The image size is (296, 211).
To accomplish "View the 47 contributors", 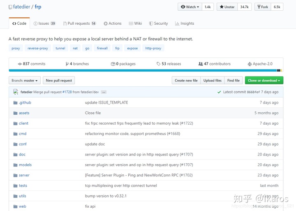I will coord(215,64).
